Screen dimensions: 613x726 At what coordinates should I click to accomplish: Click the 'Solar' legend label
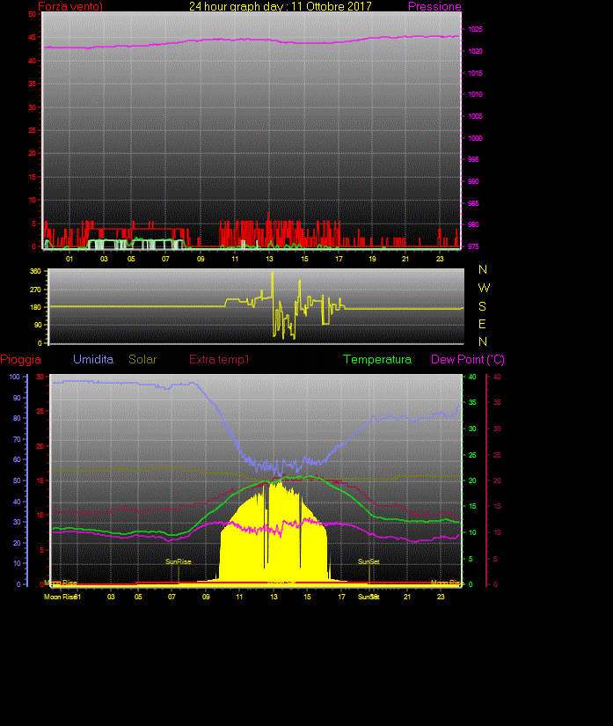[142, 359]
